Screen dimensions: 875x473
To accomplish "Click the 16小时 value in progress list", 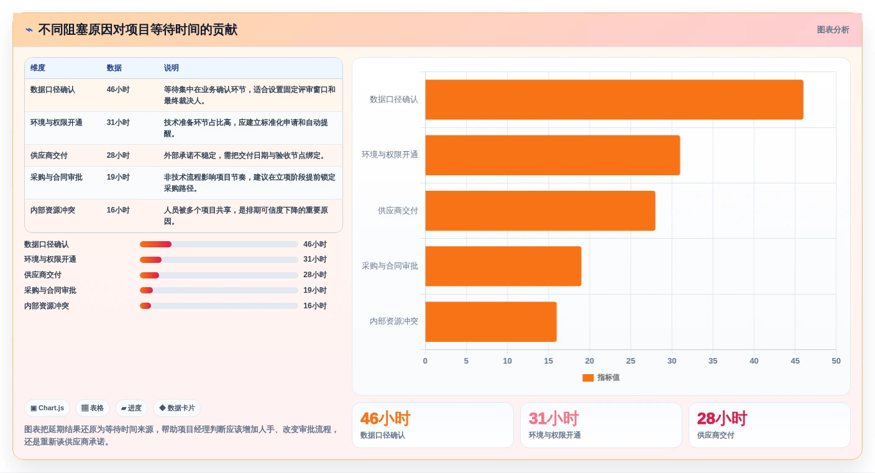I will pyautogui.click(x=315, y=306).
